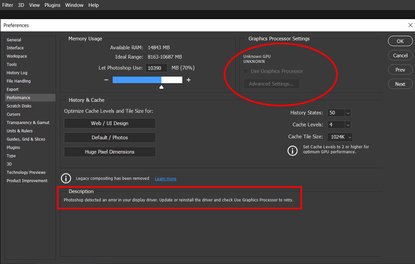Click the '8163-10687 MB' ideal range value
Image resolution: width=415 pixels, height=264 pixels.
(164, 57)
